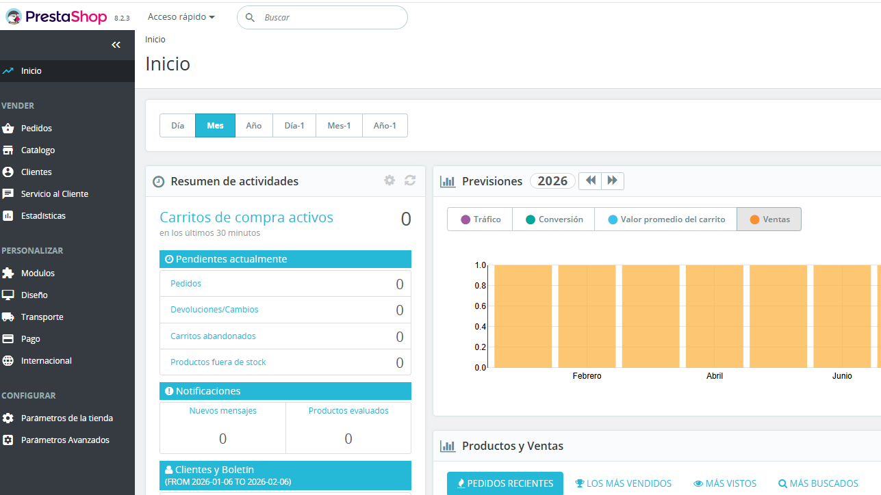881x495 pixels.
Task: Go to previous year in Previsiones
Action: 590,180
